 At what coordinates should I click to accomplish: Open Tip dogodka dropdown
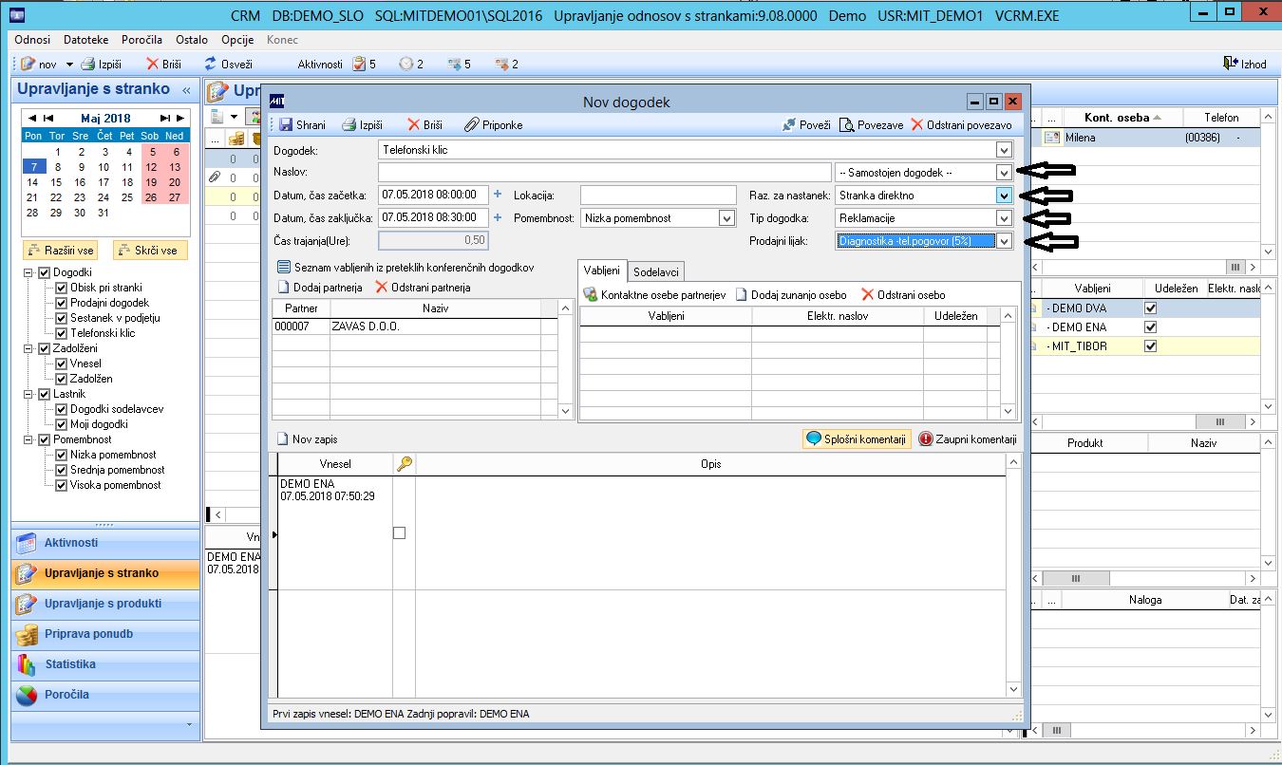coord(1005,218)
